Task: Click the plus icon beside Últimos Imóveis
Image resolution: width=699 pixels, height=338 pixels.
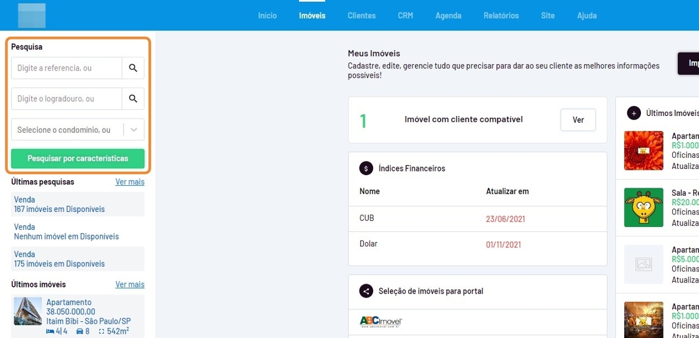Action: [633, 113]
